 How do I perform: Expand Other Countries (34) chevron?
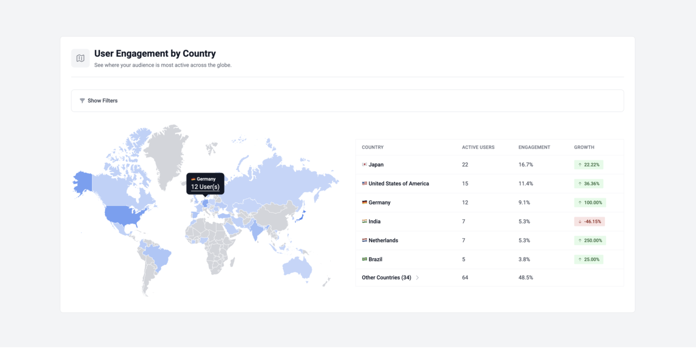pyautogui.click(x=418, y=278)
